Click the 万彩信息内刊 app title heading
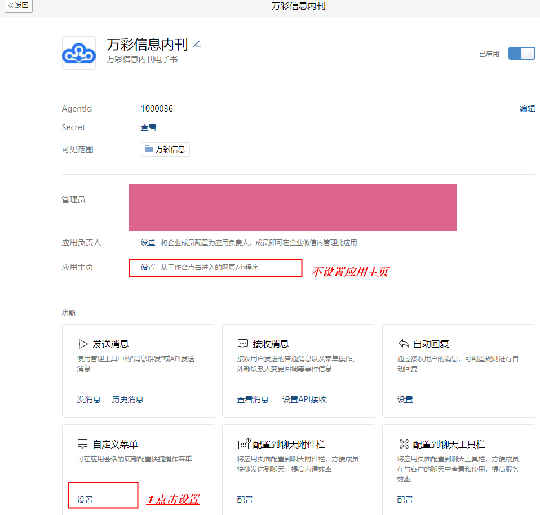 pyautogui.click(x=147, y=45)
